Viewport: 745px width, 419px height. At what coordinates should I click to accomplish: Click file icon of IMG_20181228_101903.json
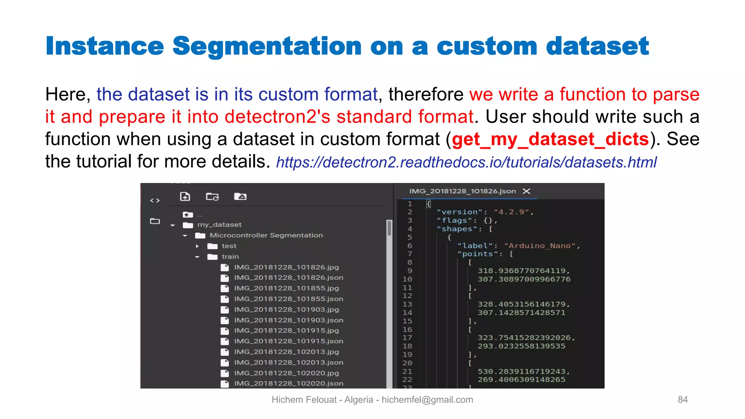[x=225, y=320]
